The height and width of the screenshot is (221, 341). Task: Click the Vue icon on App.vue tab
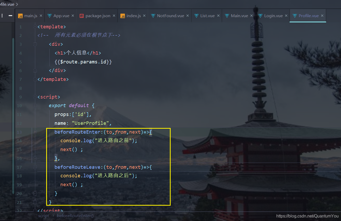point(50,16)
